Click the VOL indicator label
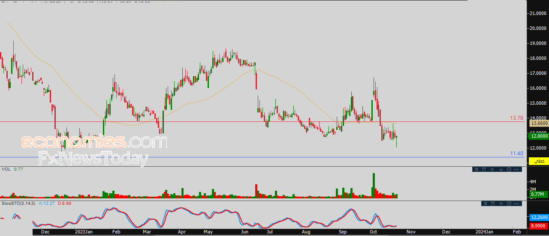This screenshot has height=236, width=549. coord(6,169)
